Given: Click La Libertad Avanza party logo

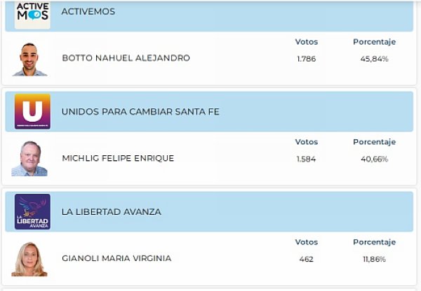Looking at the screenshot, I should (x=32, y=212).
